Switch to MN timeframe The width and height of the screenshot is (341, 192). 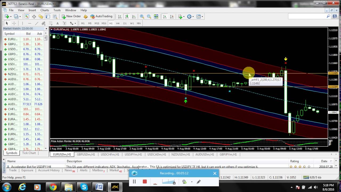[139, 23]
